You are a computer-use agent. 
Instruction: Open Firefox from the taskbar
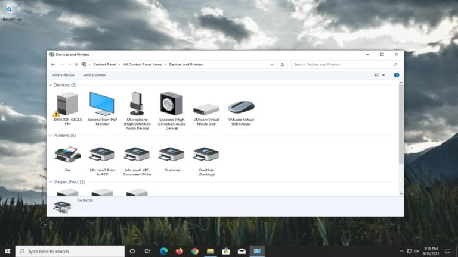180,251
